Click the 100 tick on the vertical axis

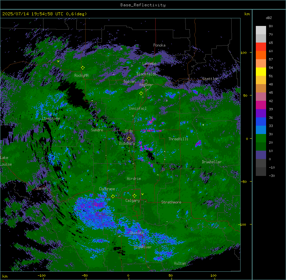point(244,53)
